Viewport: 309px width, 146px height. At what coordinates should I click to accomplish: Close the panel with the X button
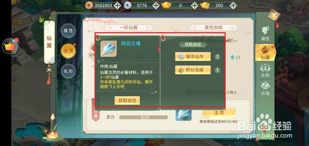coord(274,16)
